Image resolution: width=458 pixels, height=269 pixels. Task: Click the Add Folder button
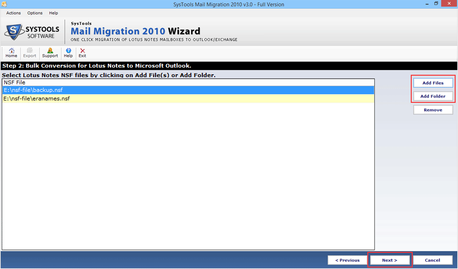[433, 96]
